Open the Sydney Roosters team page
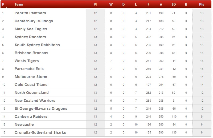 tap(30, 37)
